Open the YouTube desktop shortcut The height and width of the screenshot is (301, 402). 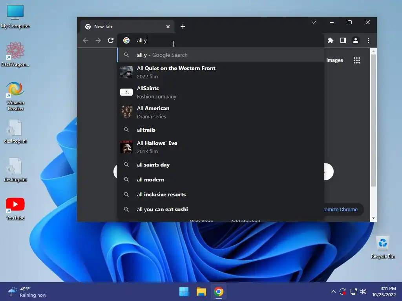click(15, 209)
